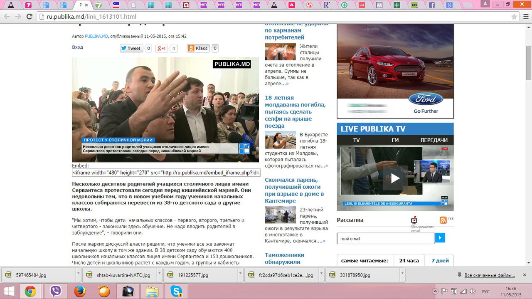Open Chrome from the taskbar
Screen dimensions: 532x299
coord(30,291)
